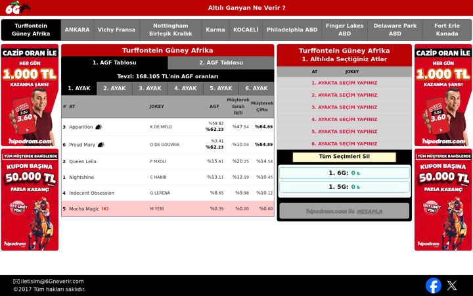Switch to 2. AGF Tablosu tab

coord(221,62)
